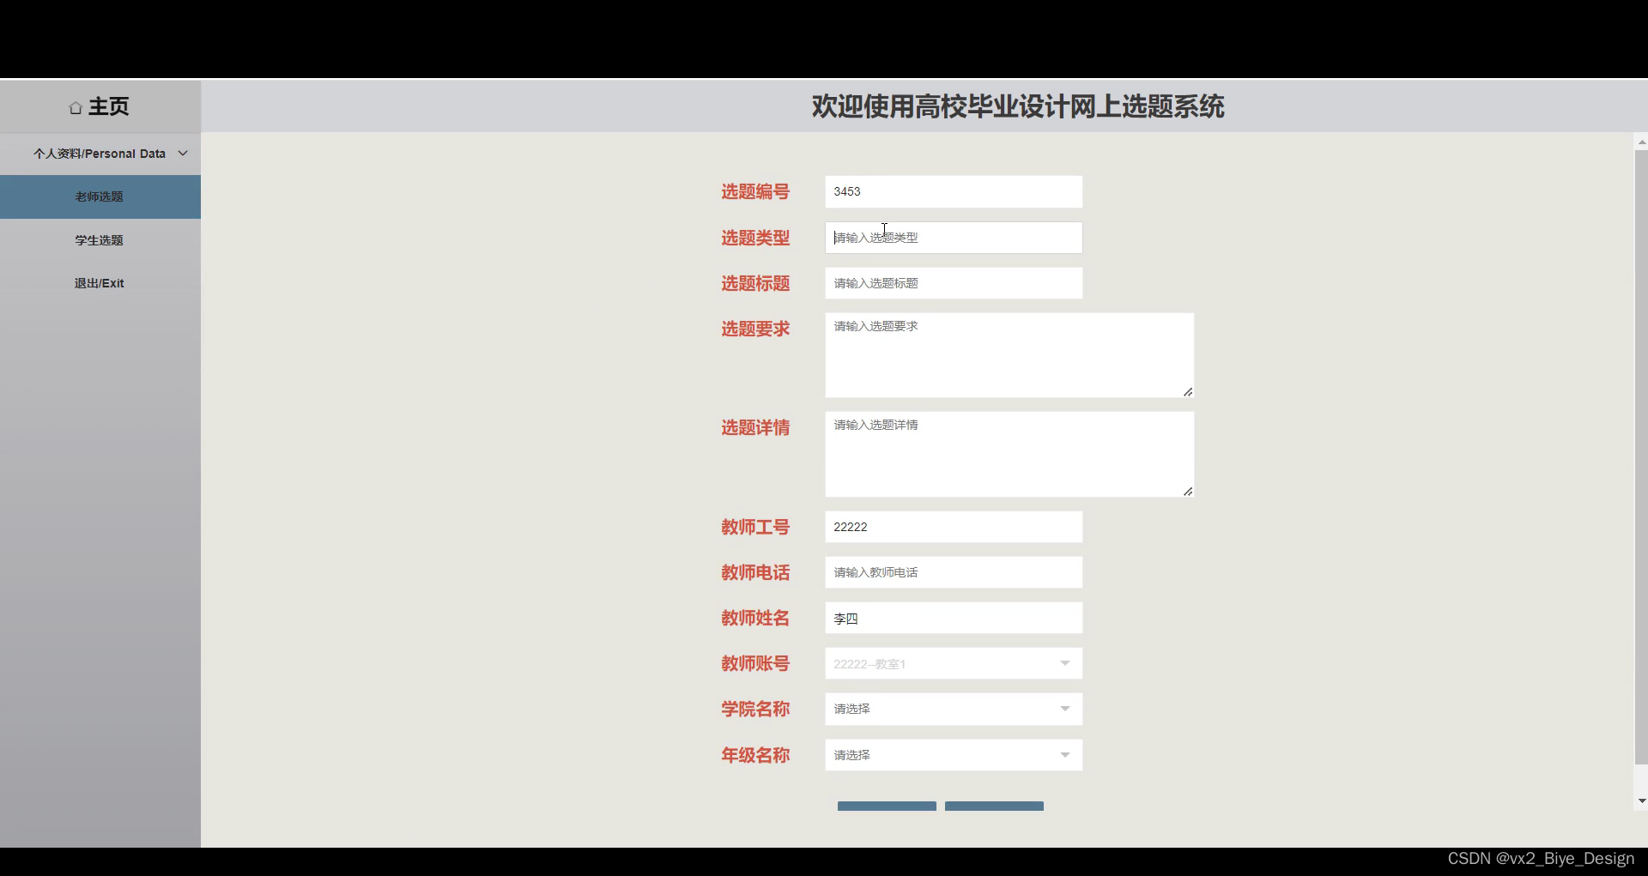Click the 教师账号 dropdown arrow
The height and width of the screenshot is (876, 1648).
pyautogui.click(x=1065, y=663)
